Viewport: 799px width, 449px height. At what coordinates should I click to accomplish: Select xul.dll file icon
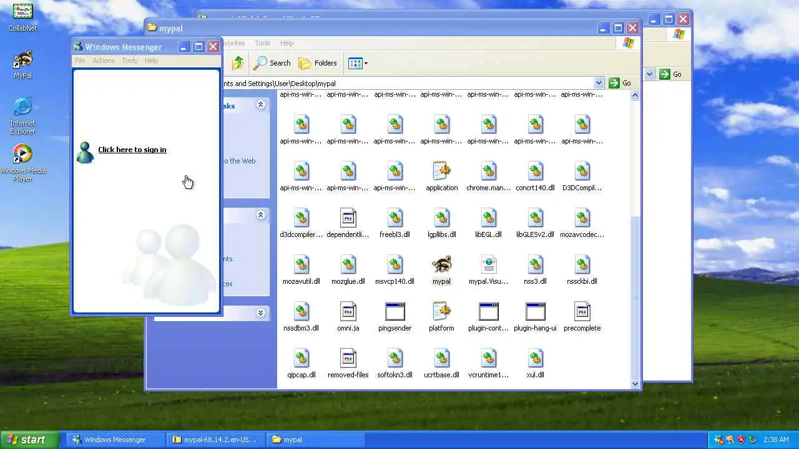click(x=535, y=358)
